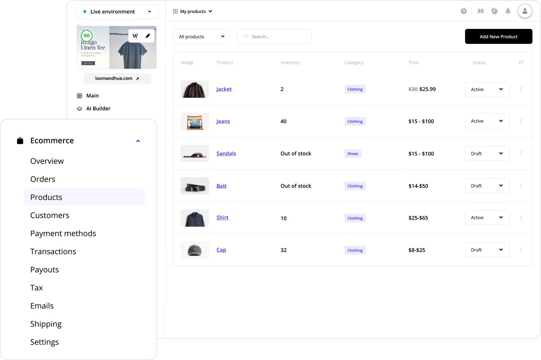
Task: Select AI Builder in the sidebar
Action: tap(98, 108)
